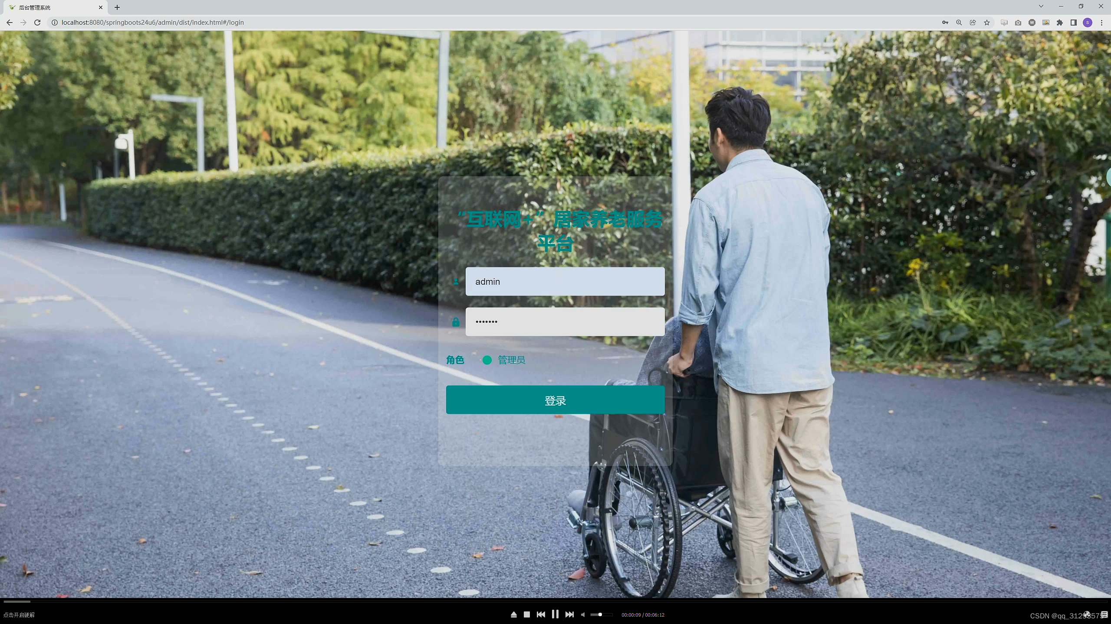The height and width of the screenshot is (624, 1111).
Task: Reload the current page
Action: pos(37,23)
